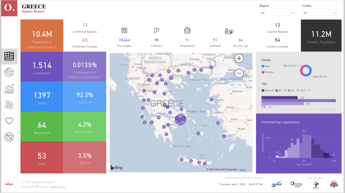Open the Terms of use link
Image resolution: width=345 pixels, height=193 pixels.
[58, 187]
